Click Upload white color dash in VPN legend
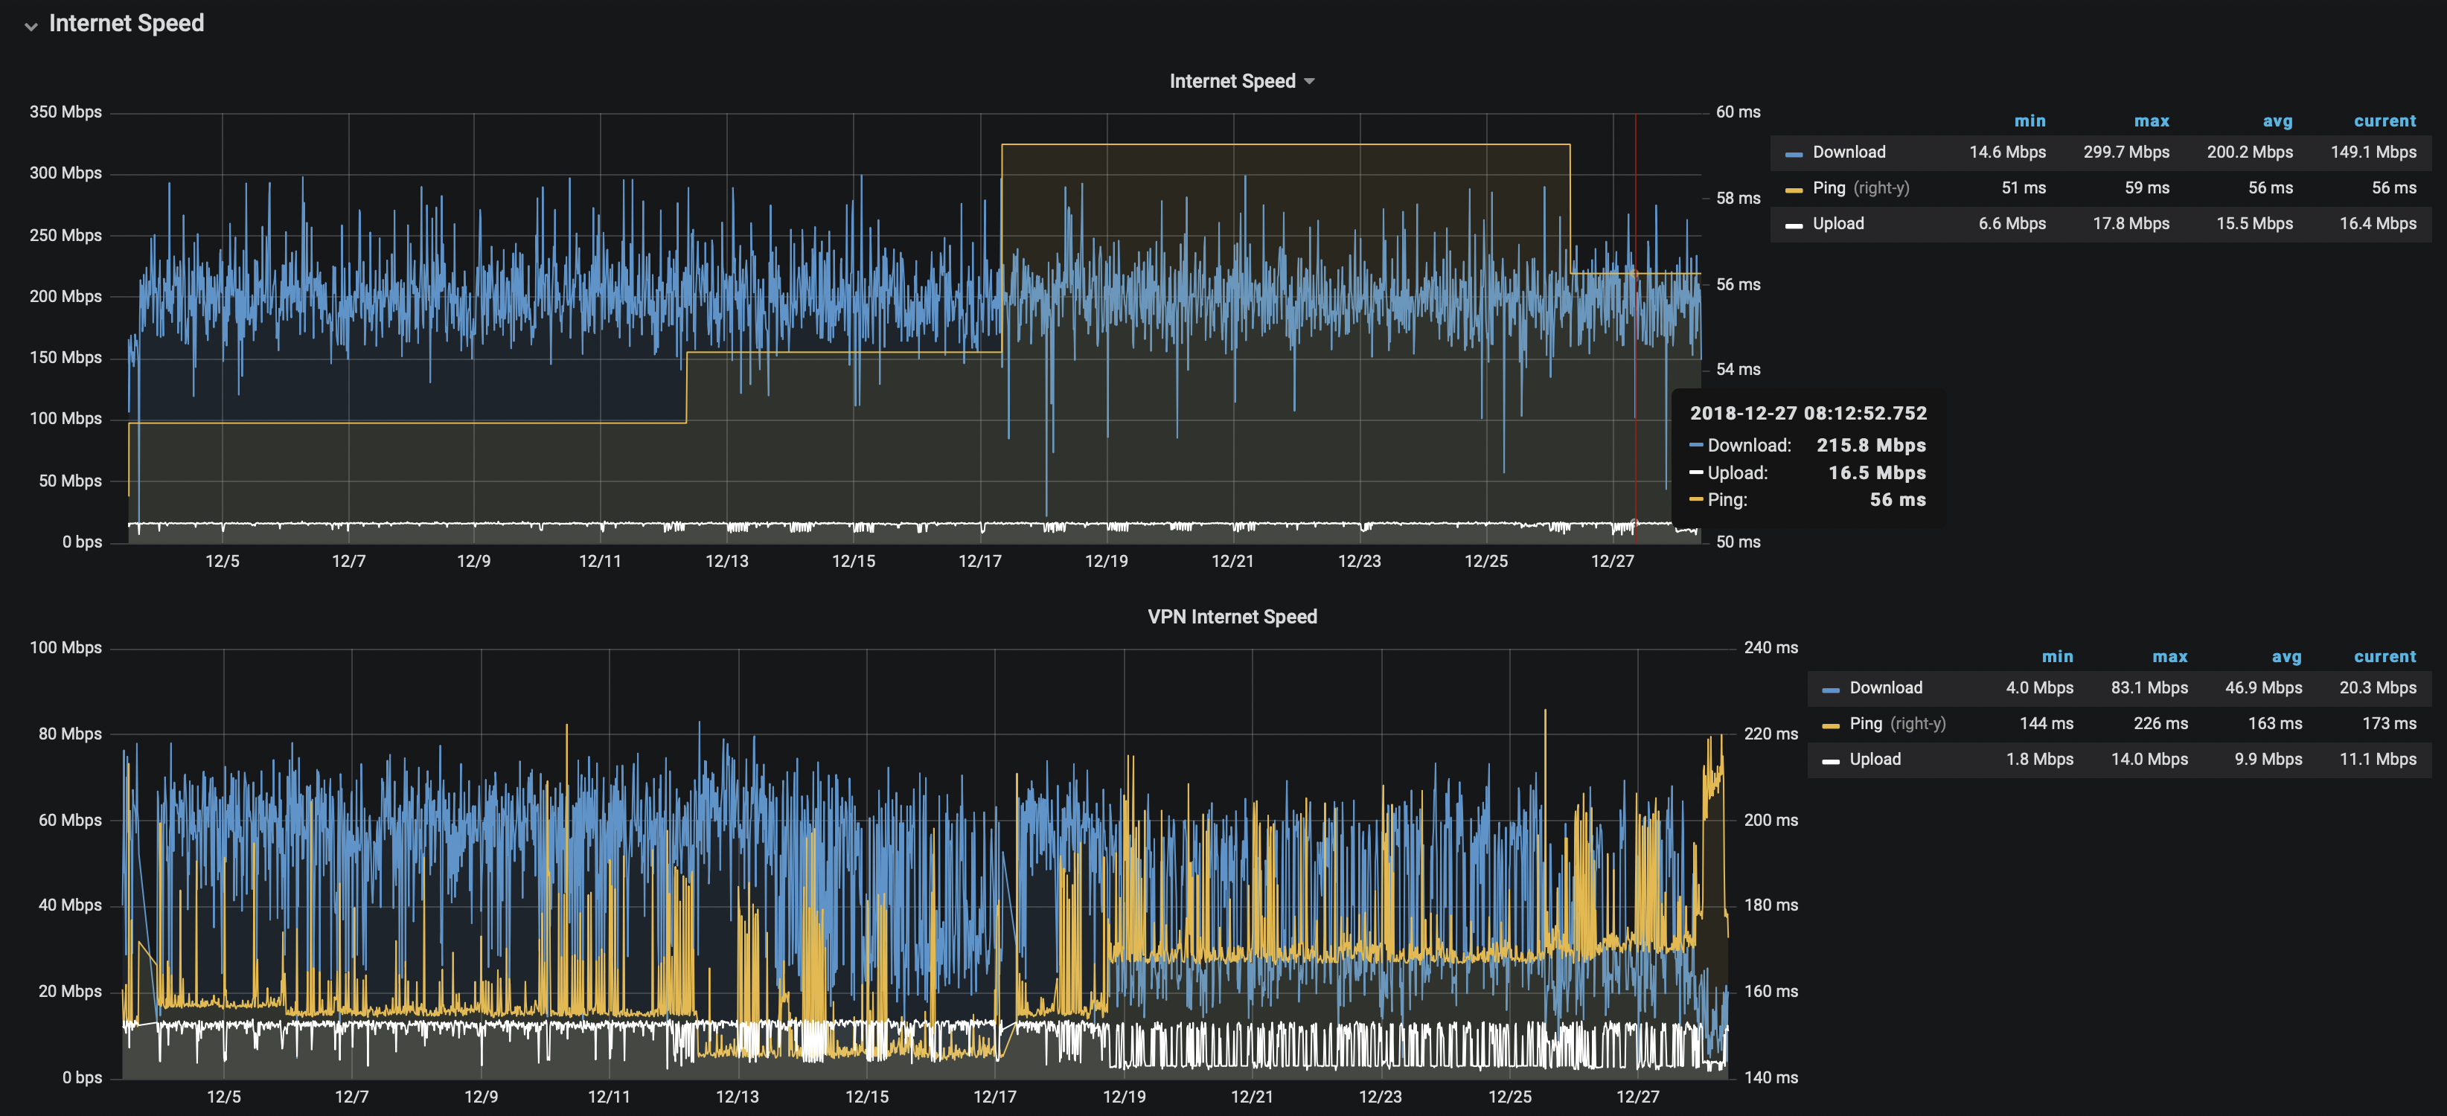This screenshot has height=1116, width=2447. tap(1831, 761)
